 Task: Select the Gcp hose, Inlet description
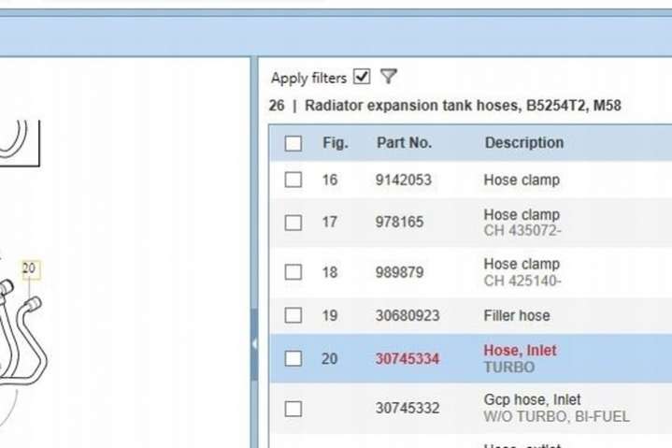click(x=532, y=400)
